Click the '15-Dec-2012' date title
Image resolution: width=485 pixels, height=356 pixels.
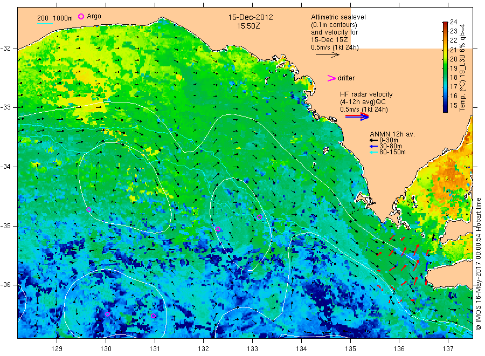tap(251, 17)
